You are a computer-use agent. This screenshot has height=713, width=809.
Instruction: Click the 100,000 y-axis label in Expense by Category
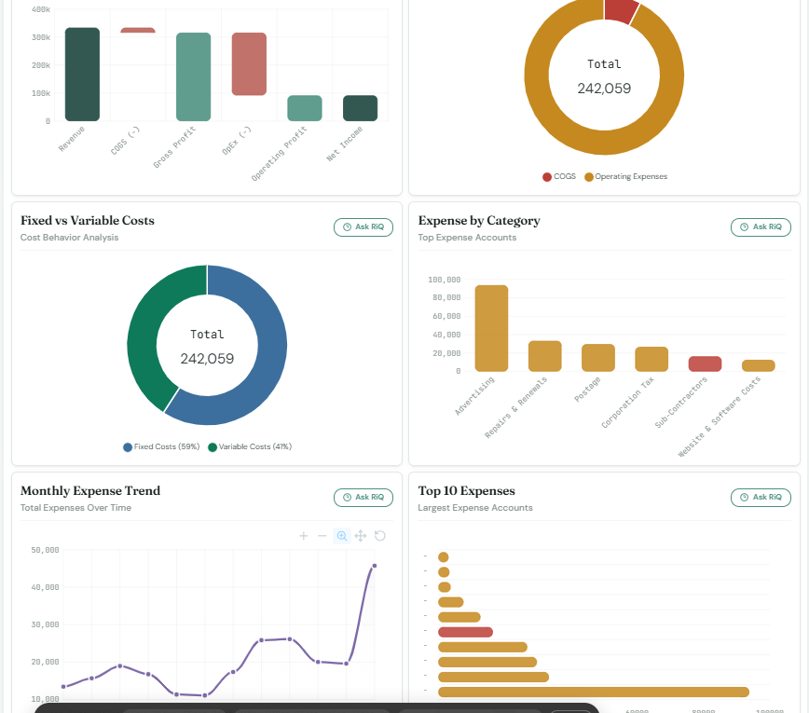tap(445, 280)
